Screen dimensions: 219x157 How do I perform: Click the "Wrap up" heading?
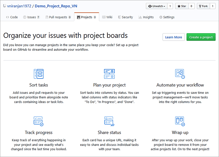pyautogui.click(x=180, y=132)
